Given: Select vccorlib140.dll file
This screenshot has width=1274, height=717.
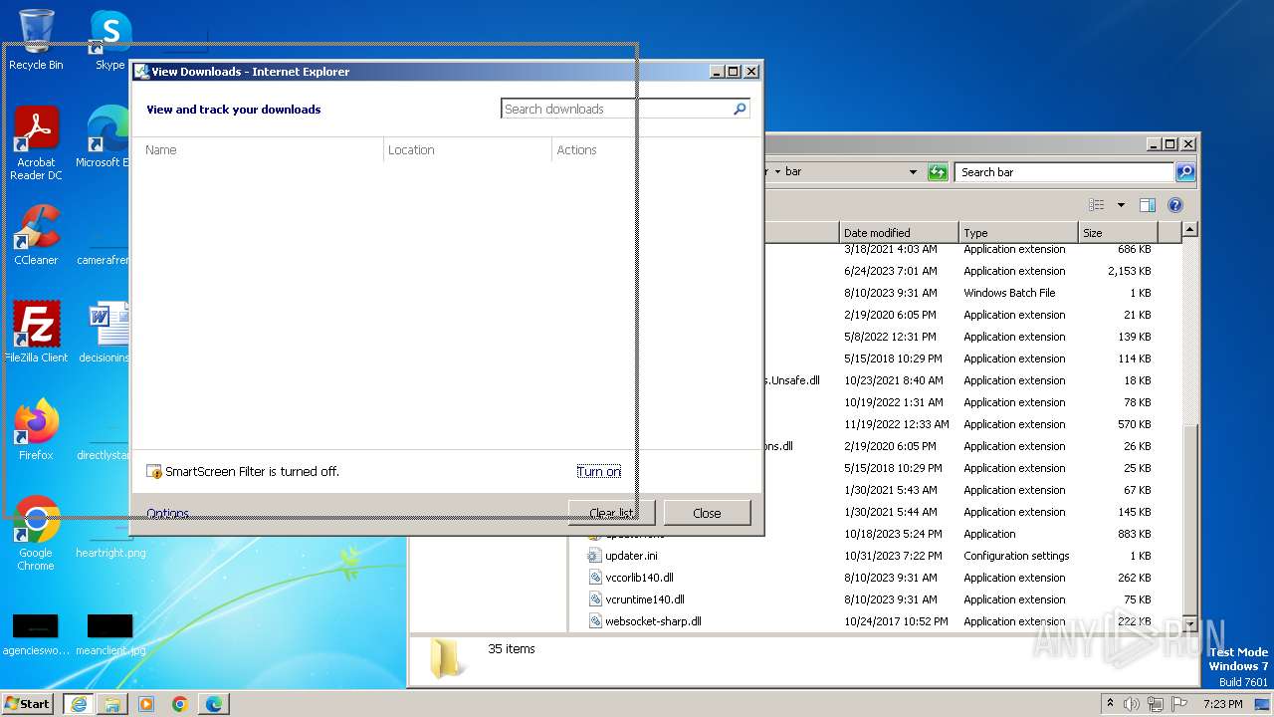Looking at the screenshot, I should pos(639,578).
